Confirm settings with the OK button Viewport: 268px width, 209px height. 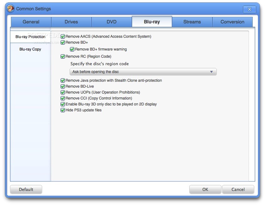pos(205,189)
